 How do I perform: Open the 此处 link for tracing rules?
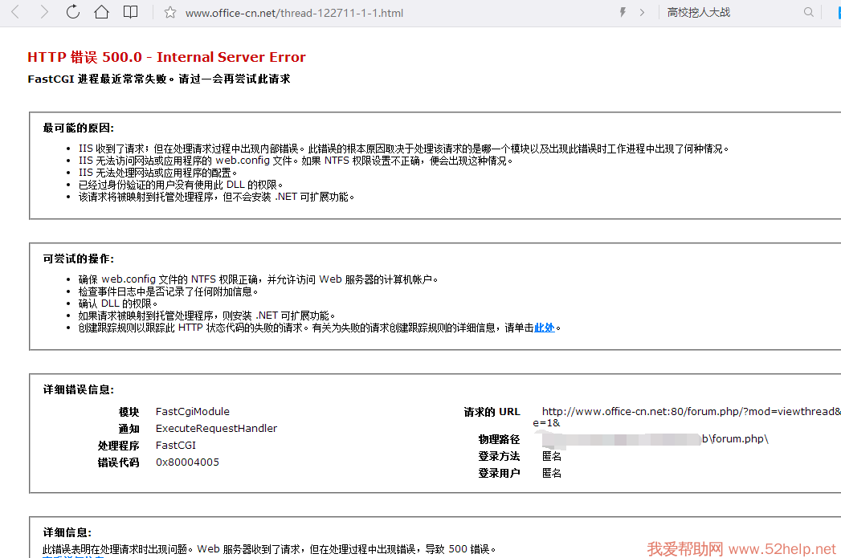click(545, 328)
